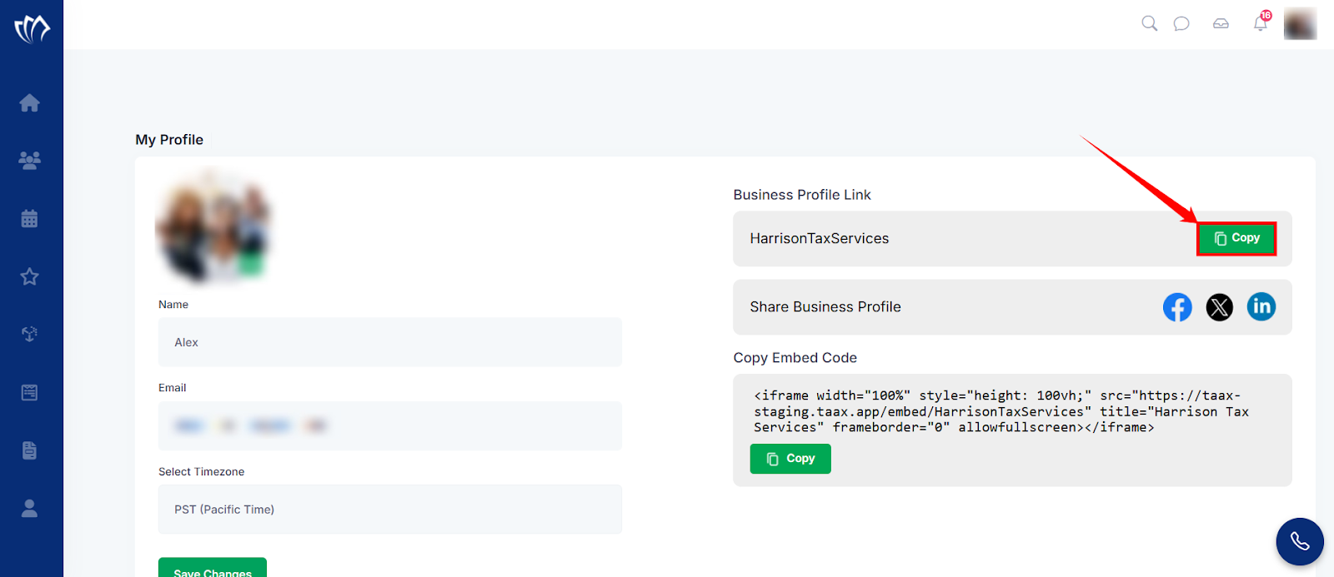Click the My Profile heading
1334x577 pixels.
click(169, 140)
